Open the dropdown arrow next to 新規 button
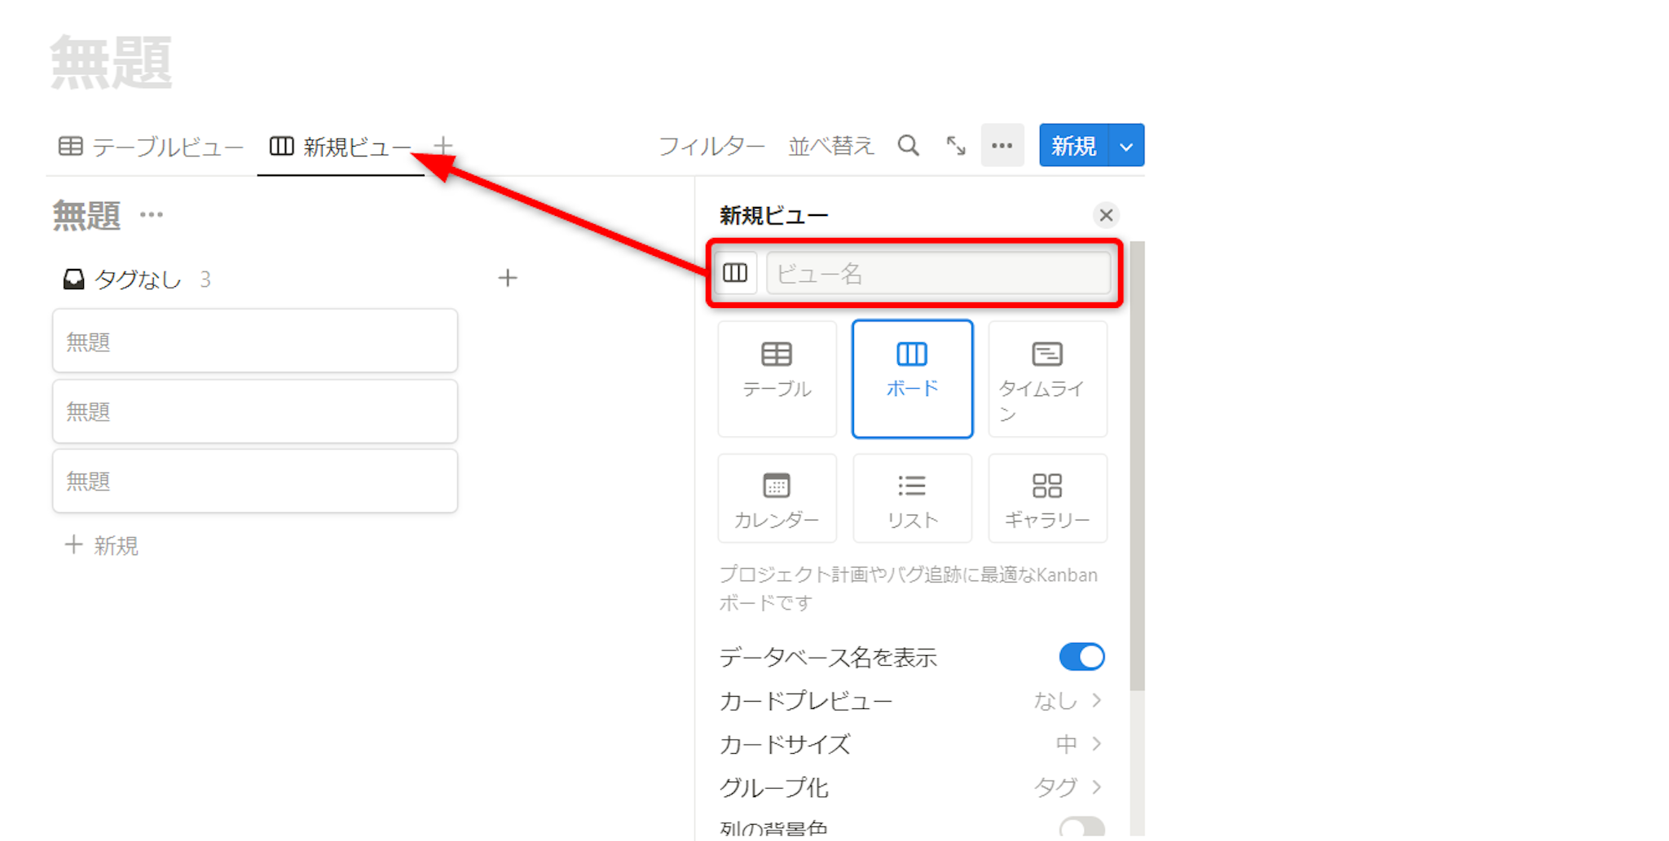The height and width of the screenshot is (841, 1669). tap(1126, 146)
